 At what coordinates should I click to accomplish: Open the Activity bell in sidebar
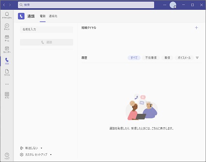click(7, 15)
